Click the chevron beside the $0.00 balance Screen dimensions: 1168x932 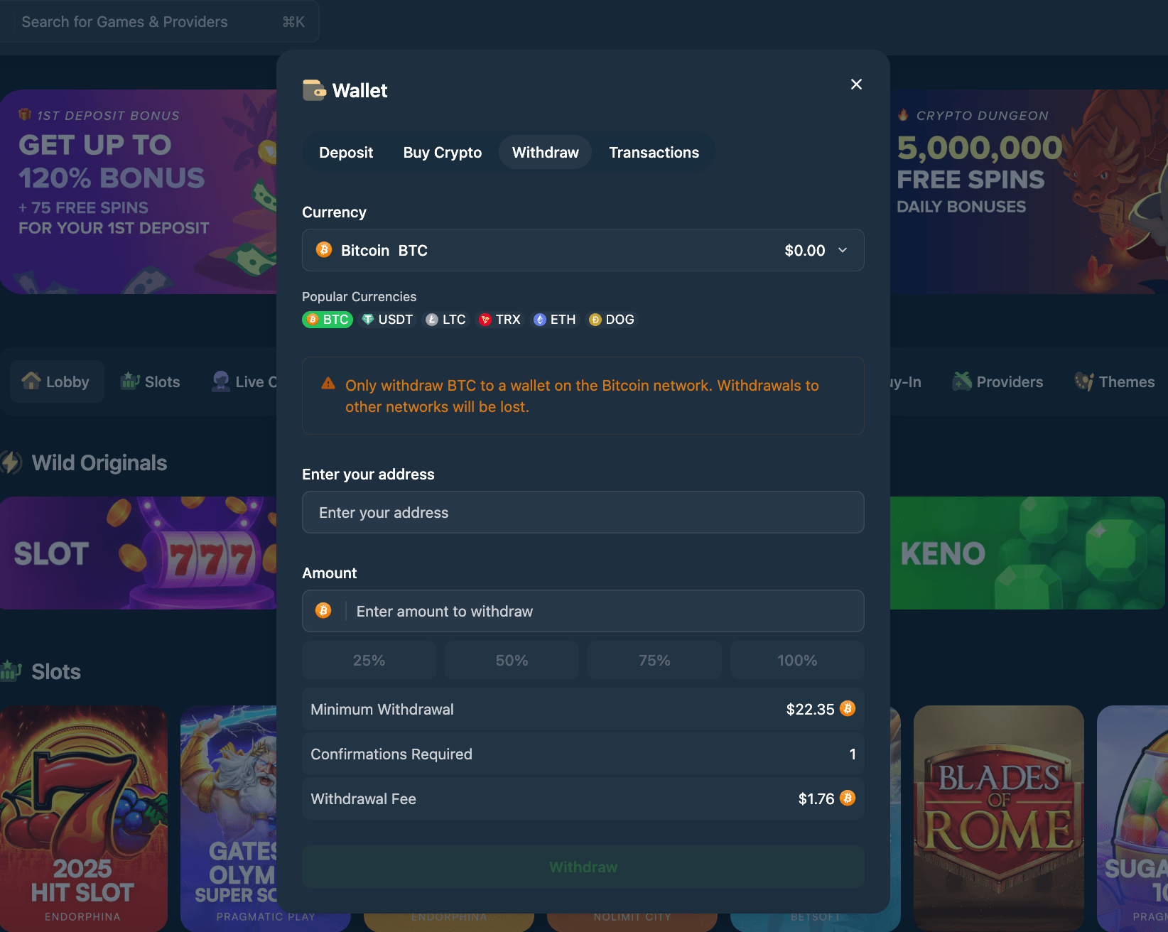(843, 250)
